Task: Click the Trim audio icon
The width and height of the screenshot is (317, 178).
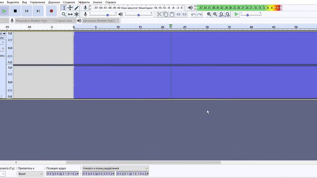Action: click(x=178, y=14)
